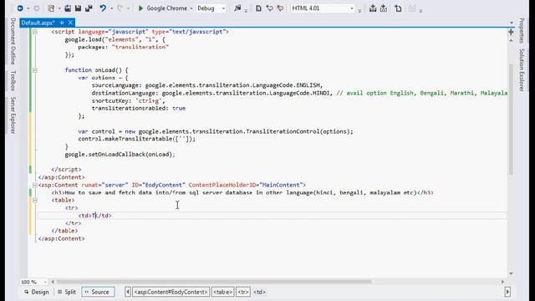Click the Browser Link refresh icon

click(237, 8)
